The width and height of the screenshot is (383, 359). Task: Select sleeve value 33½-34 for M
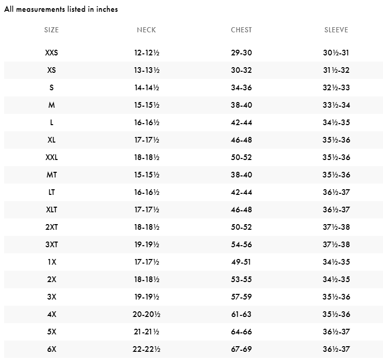click(x=336, y=105)
